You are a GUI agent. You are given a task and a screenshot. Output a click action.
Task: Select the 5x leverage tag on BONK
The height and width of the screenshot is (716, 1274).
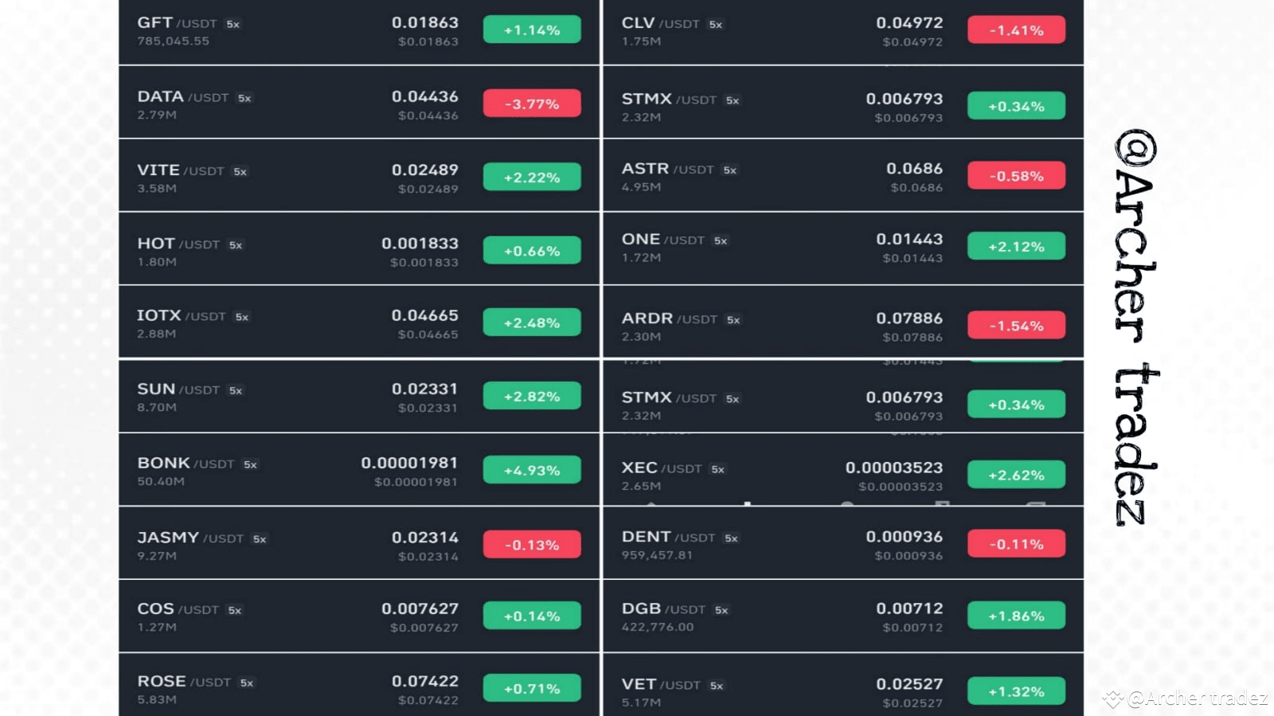point(251,464)
